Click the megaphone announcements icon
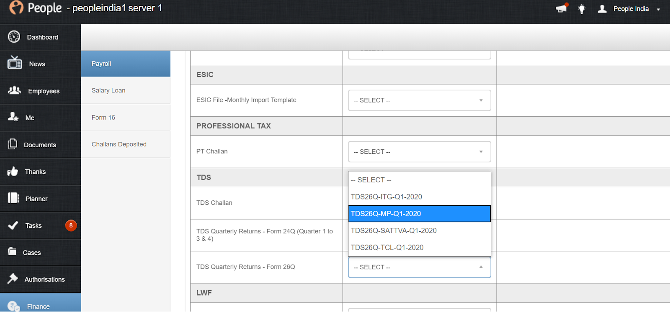The image size is (670, 319). click(x=561, y=8)
